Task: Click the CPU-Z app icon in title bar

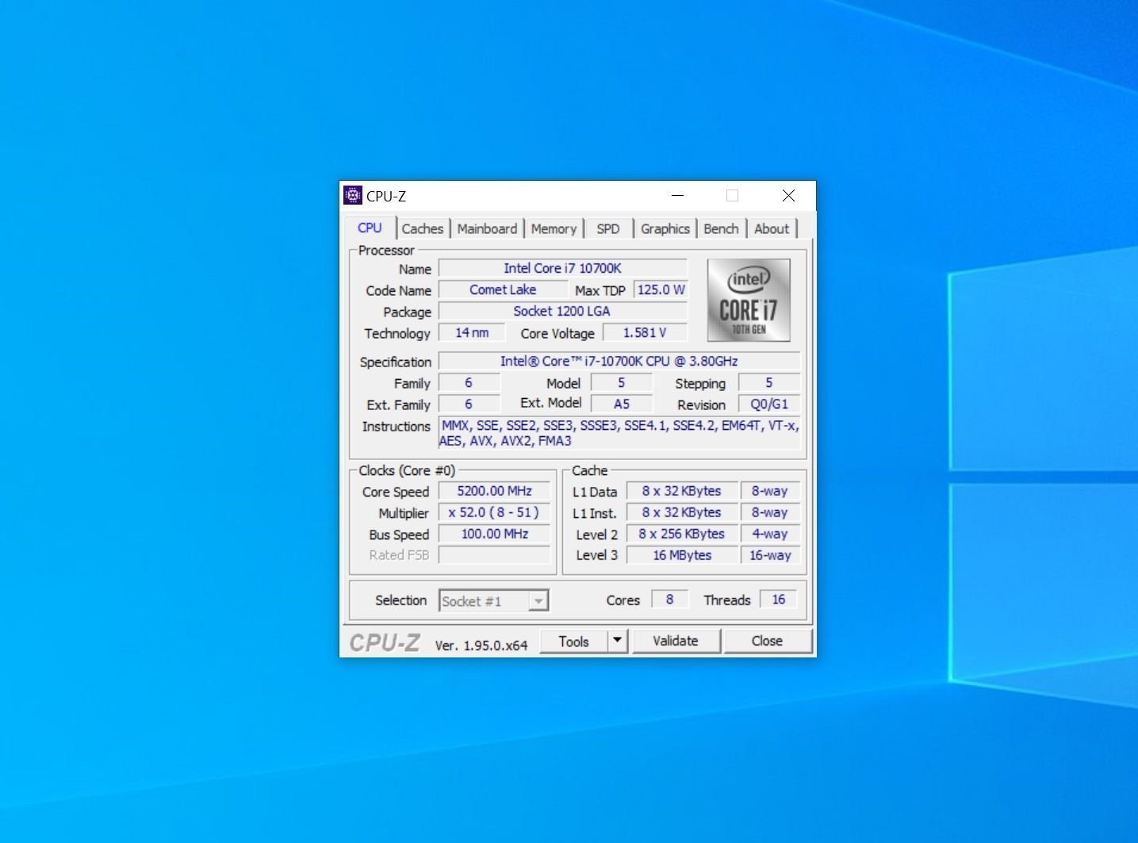Action: (x=353, y=195)
